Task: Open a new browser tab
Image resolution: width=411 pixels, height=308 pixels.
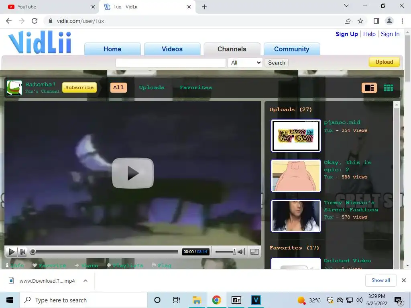Action: tap(204, 7)
